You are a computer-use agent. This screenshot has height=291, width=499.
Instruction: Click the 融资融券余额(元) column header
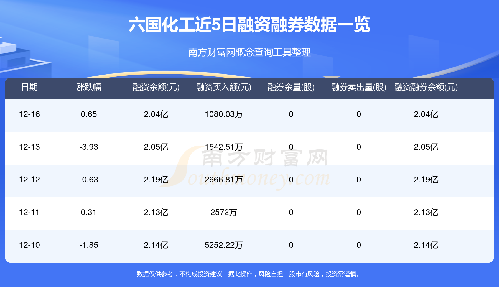point(426,87)
